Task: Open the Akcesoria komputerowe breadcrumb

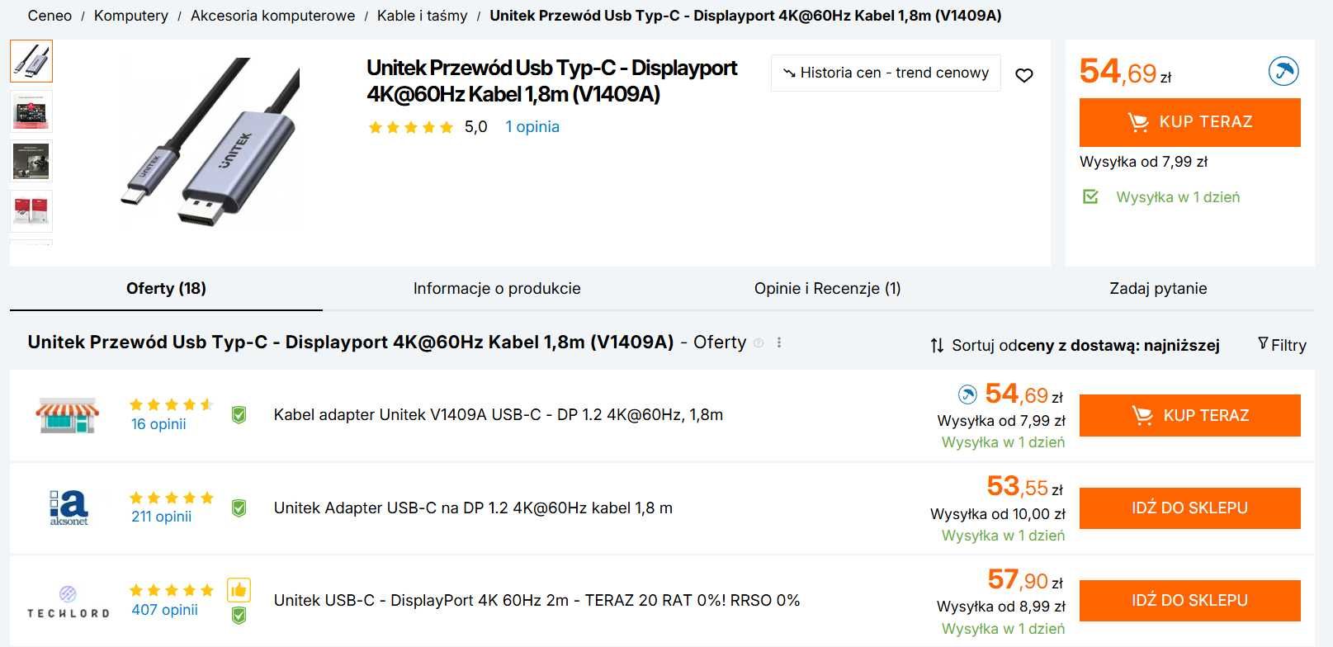Action: 272,16
